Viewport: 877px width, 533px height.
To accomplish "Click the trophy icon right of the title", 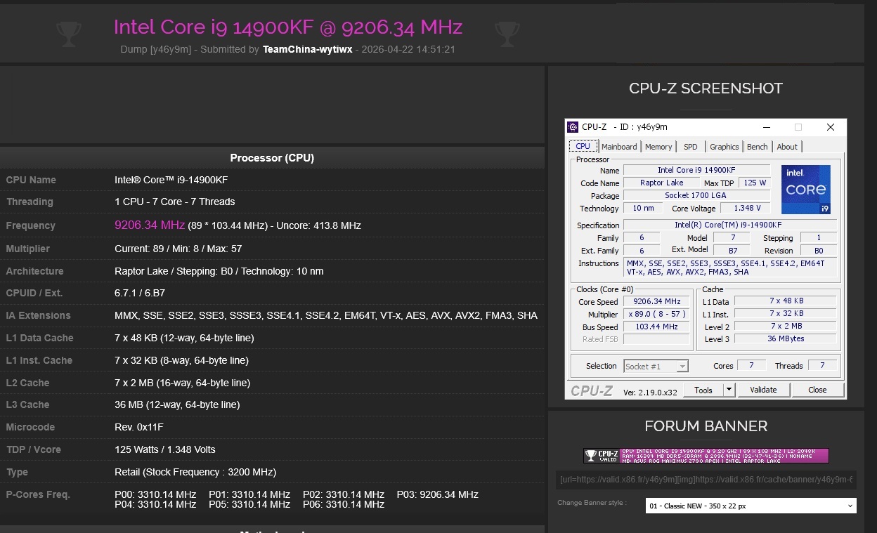I will click(507, 34).
